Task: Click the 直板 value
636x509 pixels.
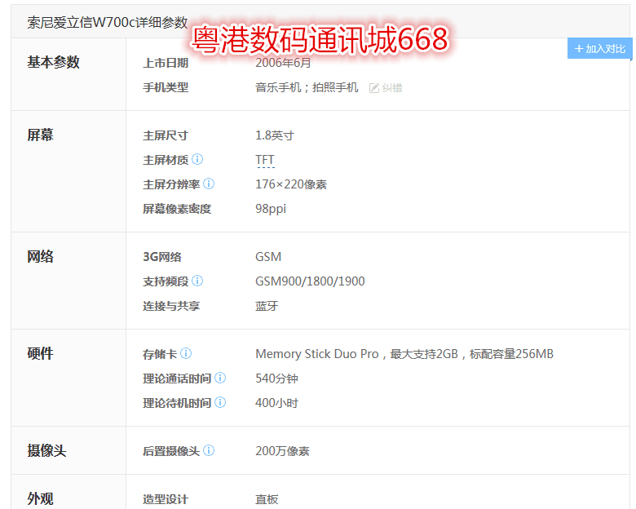Action: click(x=267, y=499)
